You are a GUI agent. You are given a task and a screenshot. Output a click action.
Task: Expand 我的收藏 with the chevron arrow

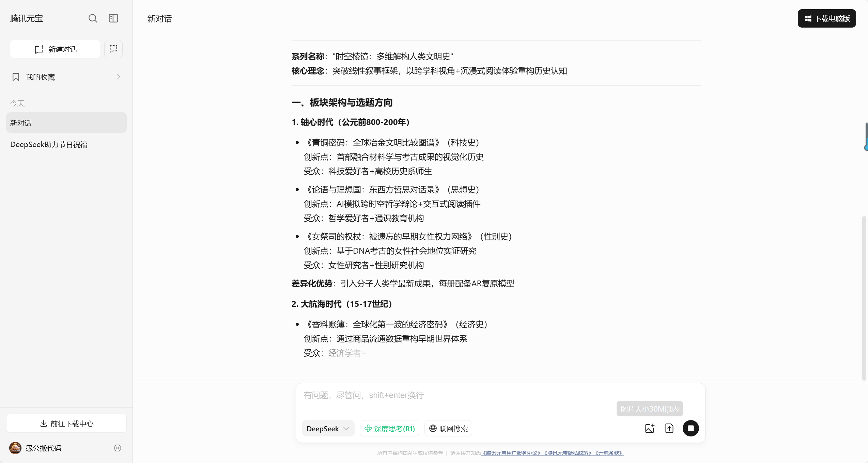point(118,77)
